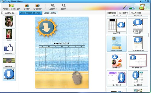This screenshot has height=93, width=151.
Task: Choose the September 2013 calendar template
Action: pyautogui.click(x=138, y=44)
